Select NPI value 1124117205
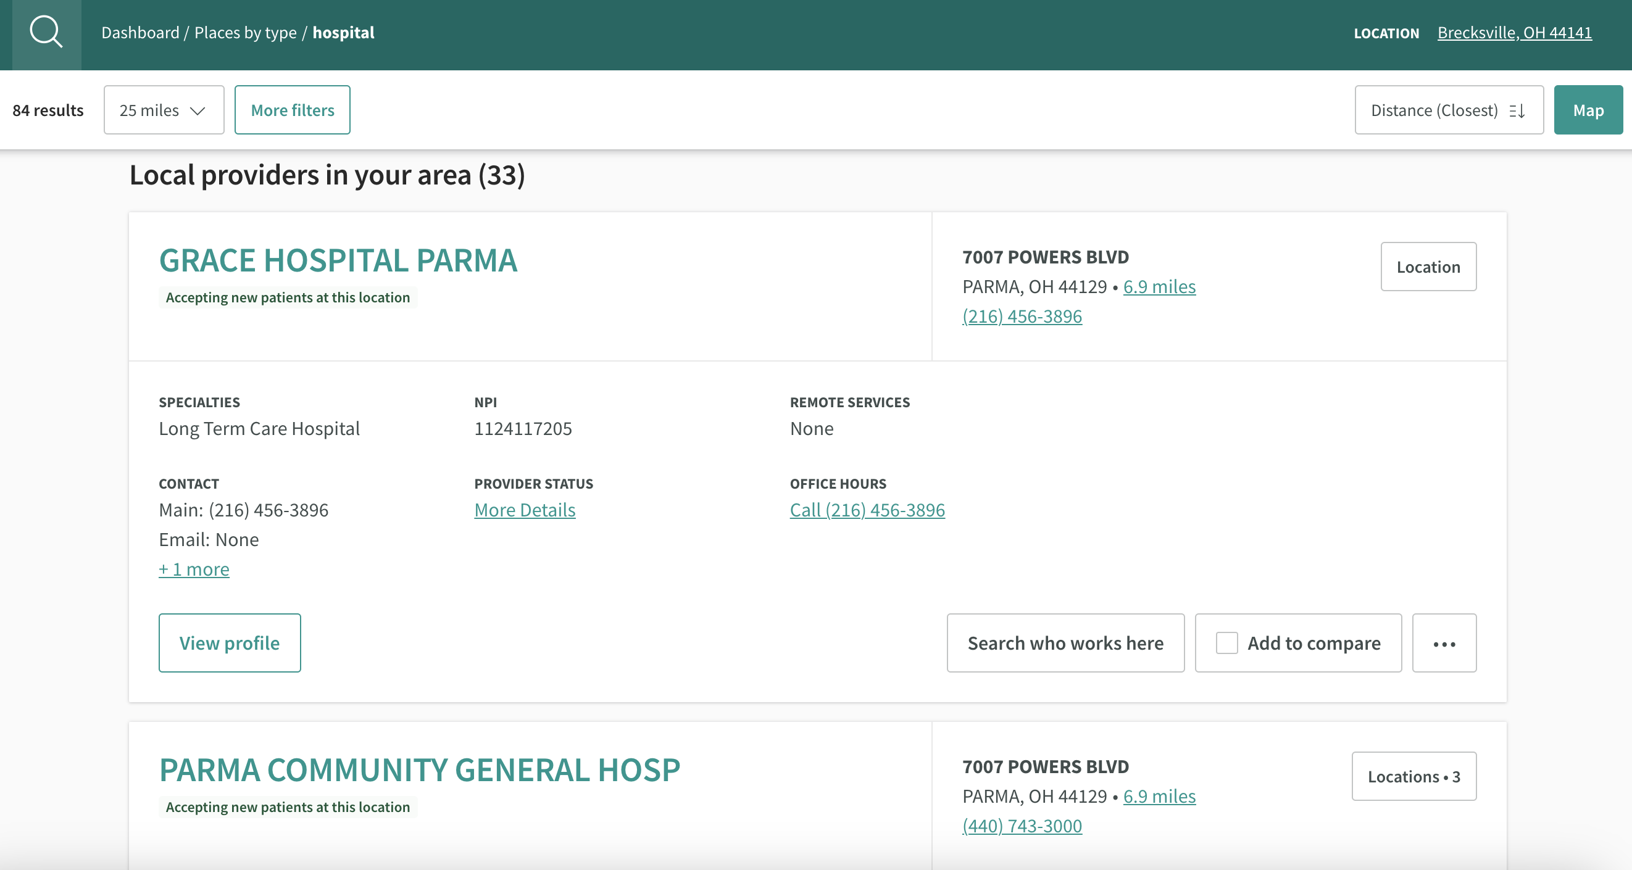1632x870 pixels. click(523, 429)
